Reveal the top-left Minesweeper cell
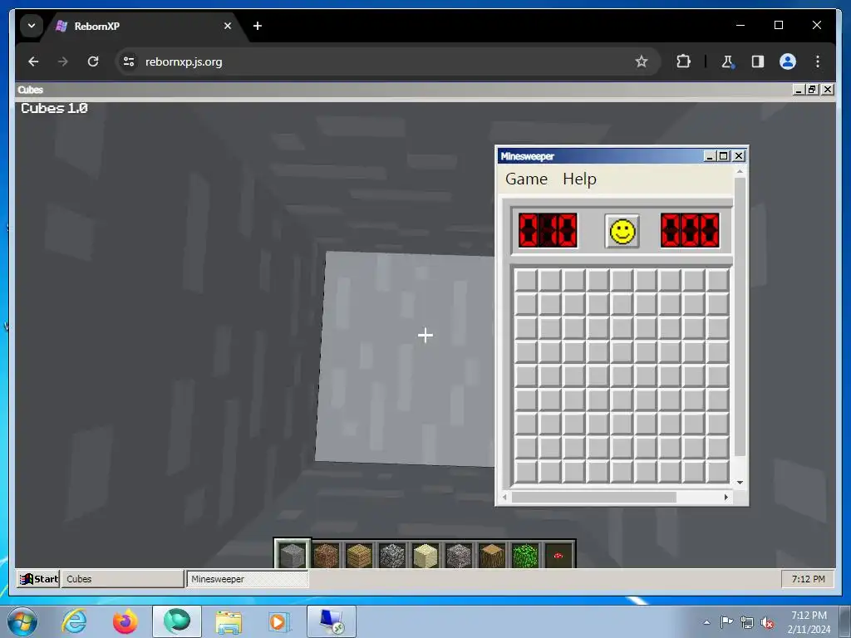 [x=525, y=281]
